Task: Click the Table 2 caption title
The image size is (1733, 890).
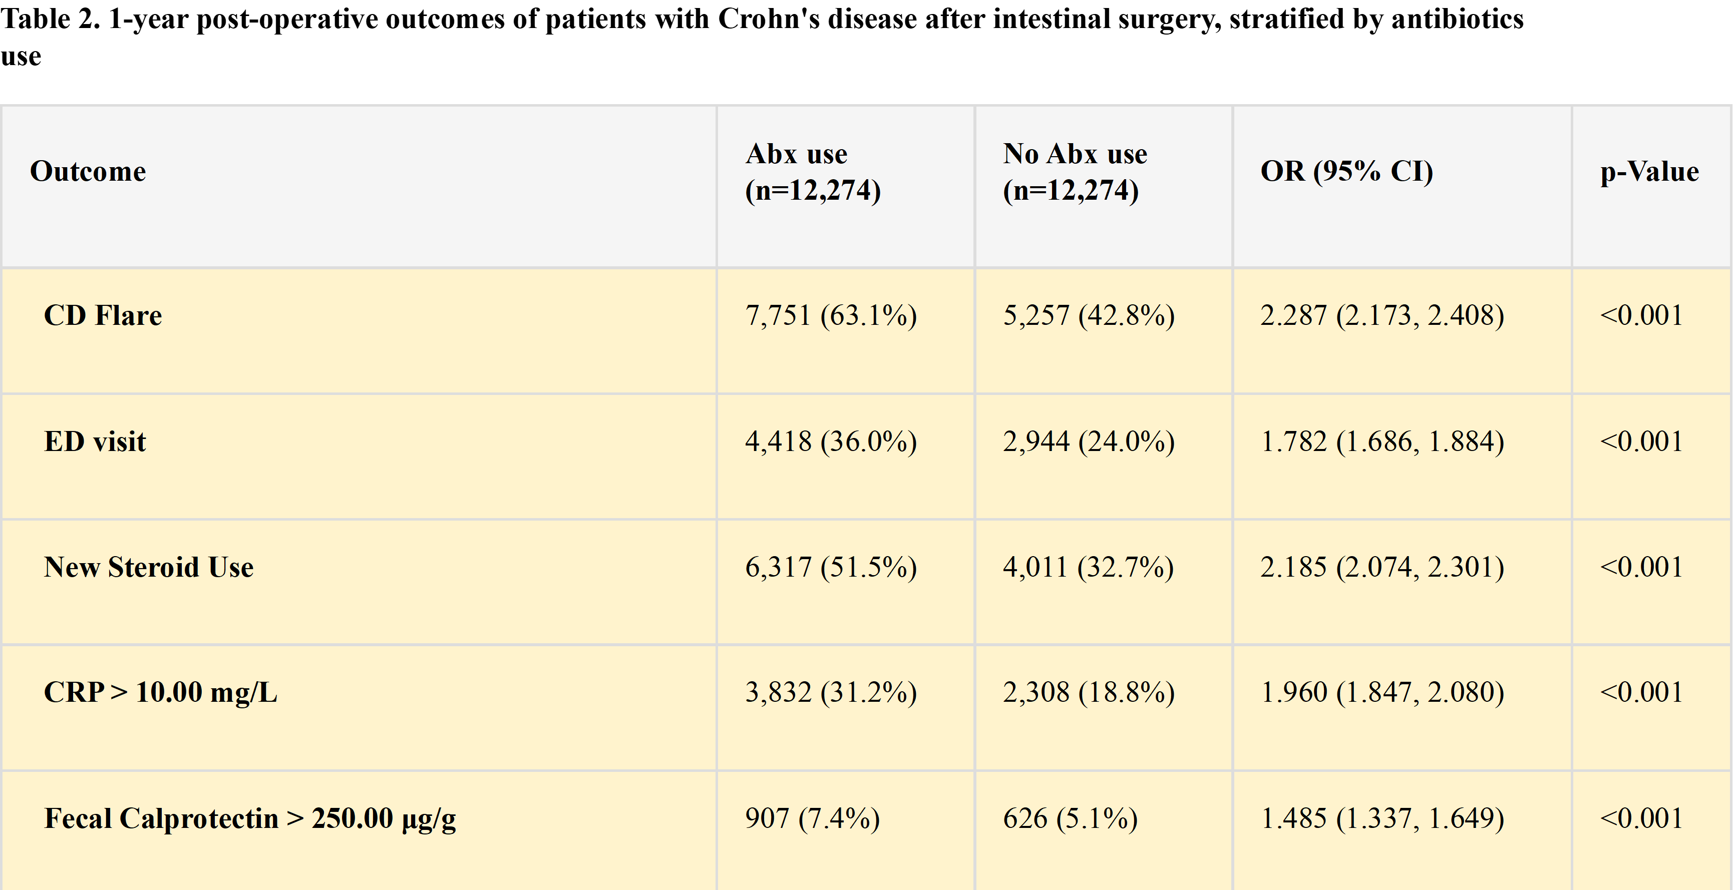Action: point(762,37)
